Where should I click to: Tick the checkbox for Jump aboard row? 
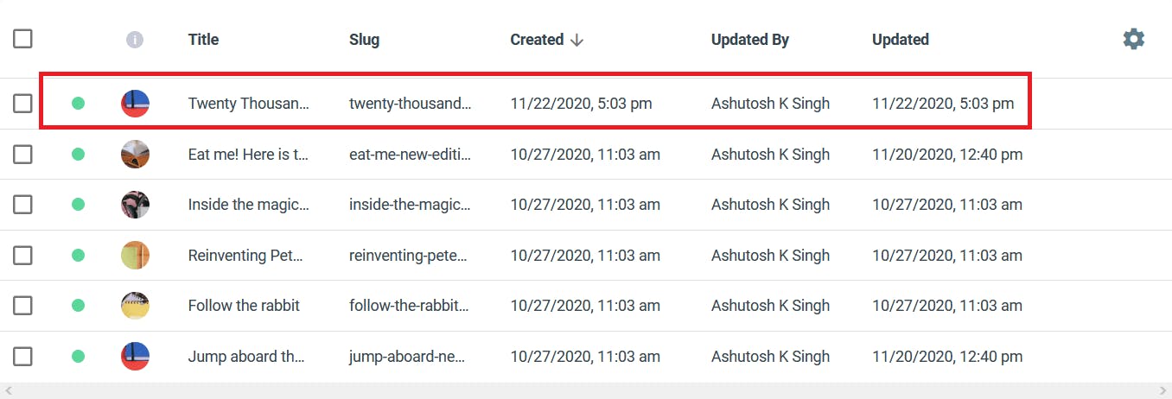point(22,356)
